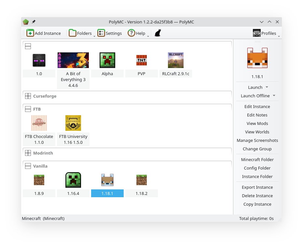Click Edit Instance
This screenshot has height=247, width=303.
(x=257, y=106)
